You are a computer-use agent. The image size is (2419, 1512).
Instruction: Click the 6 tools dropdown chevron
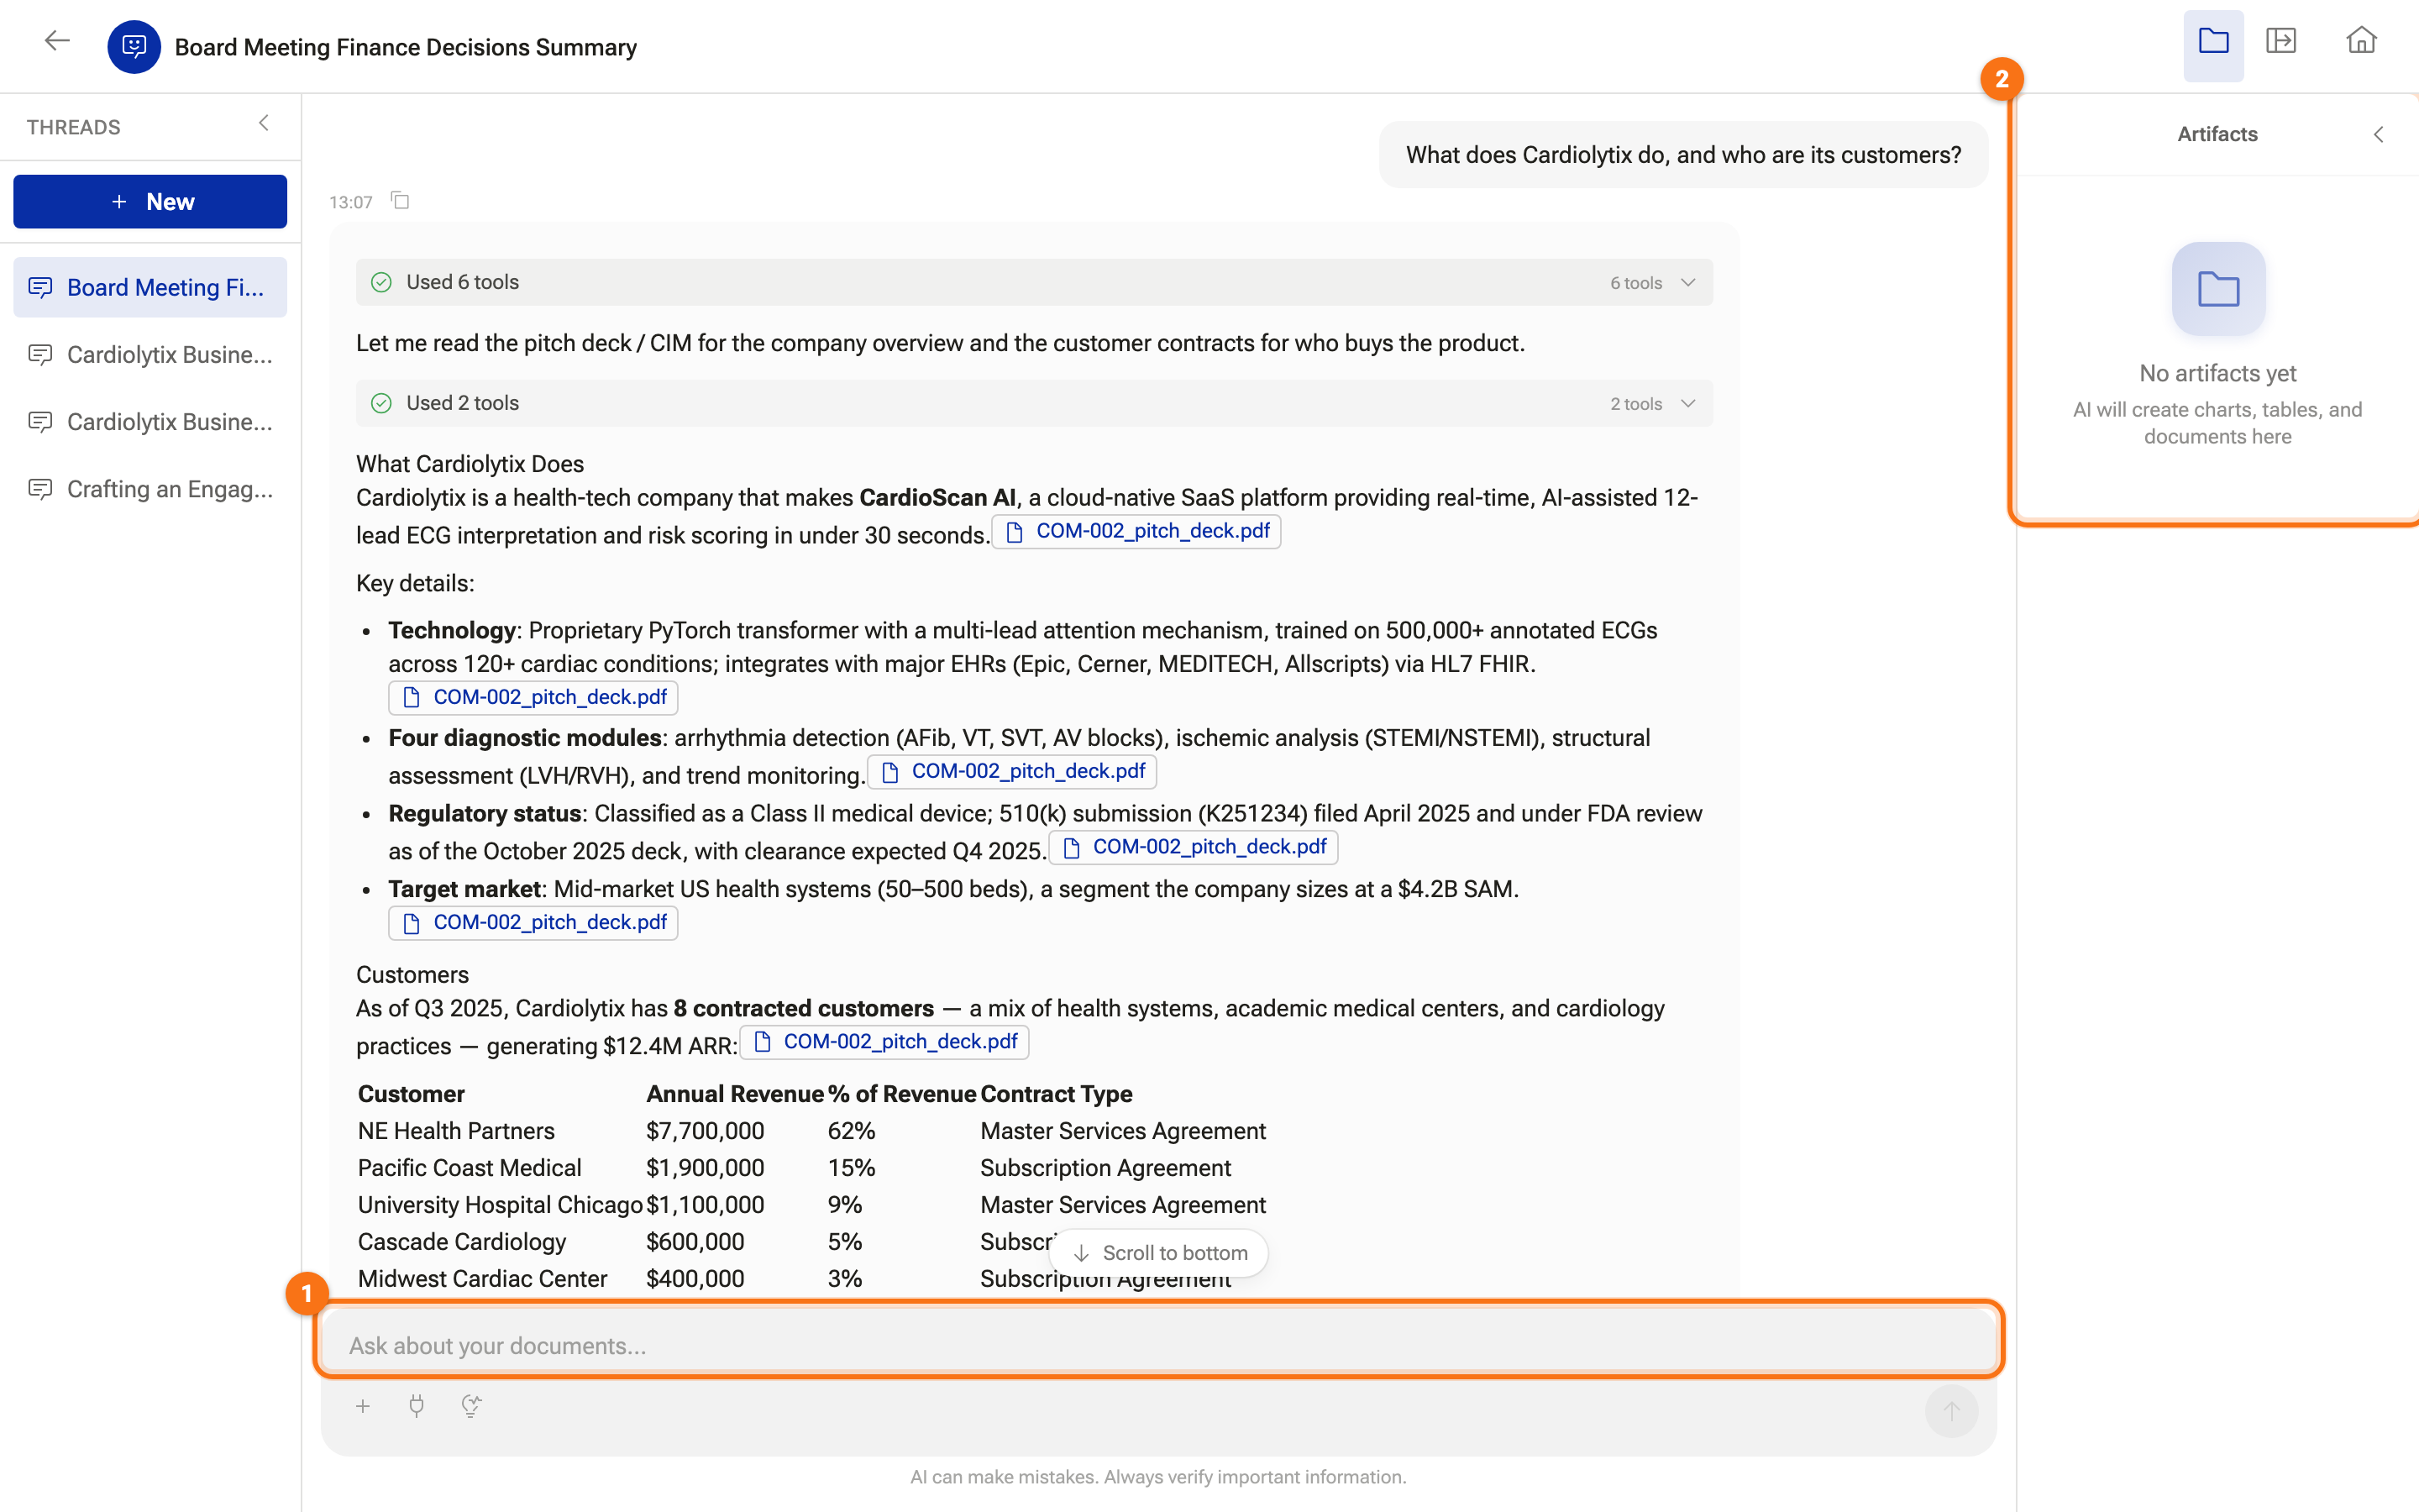(1688, 282)
